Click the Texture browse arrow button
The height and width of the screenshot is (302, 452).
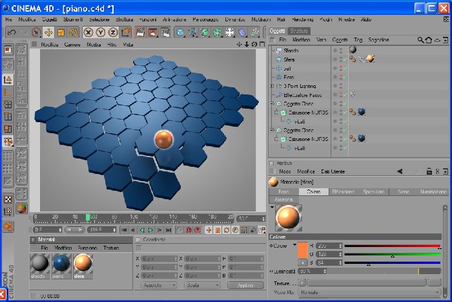[302, 283]
